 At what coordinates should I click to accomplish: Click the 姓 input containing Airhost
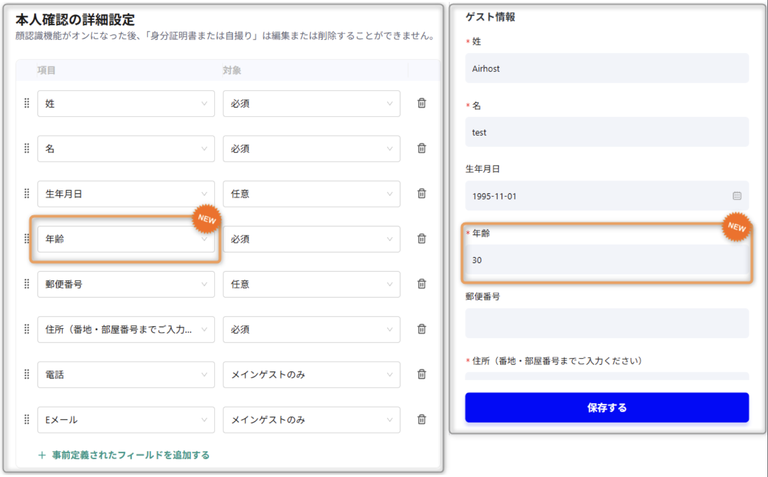click(x=606, y=68)
